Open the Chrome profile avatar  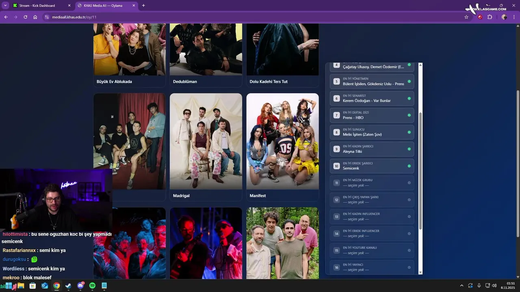(x=504, y=17)
